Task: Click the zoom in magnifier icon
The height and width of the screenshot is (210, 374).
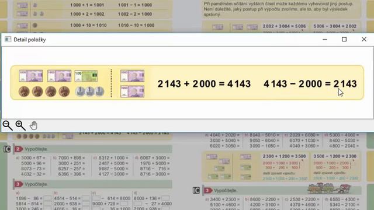Action: (x=20, y=125)
